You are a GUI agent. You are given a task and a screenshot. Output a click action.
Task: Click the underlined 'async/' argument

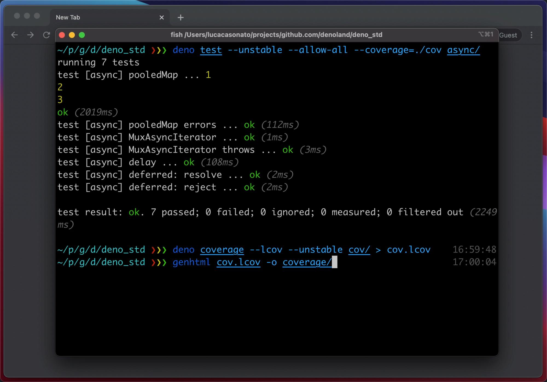click(x=463, y=50)
